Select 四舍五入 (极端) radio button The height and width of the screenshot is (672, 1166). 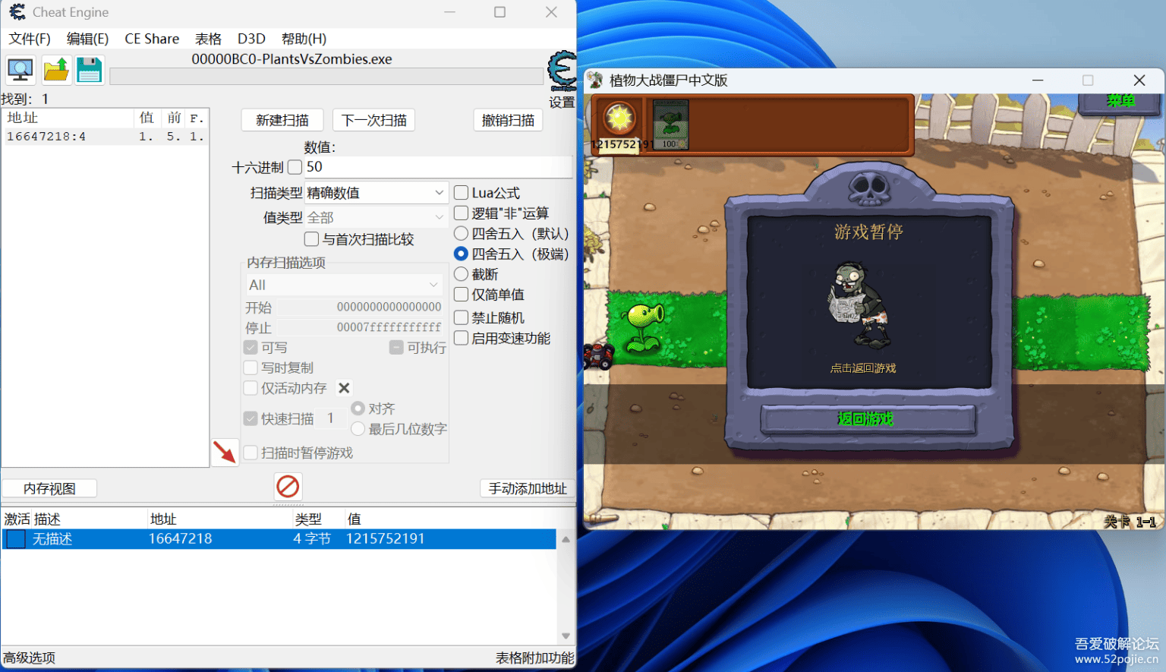click(x=461, y=254)
